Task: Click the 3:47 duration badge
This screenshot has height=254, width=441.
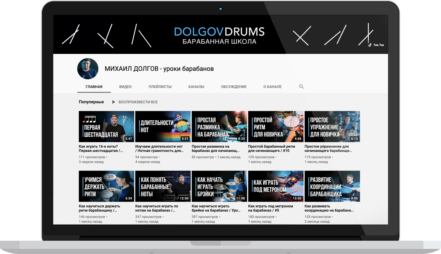Action: (x=129, y=139)
